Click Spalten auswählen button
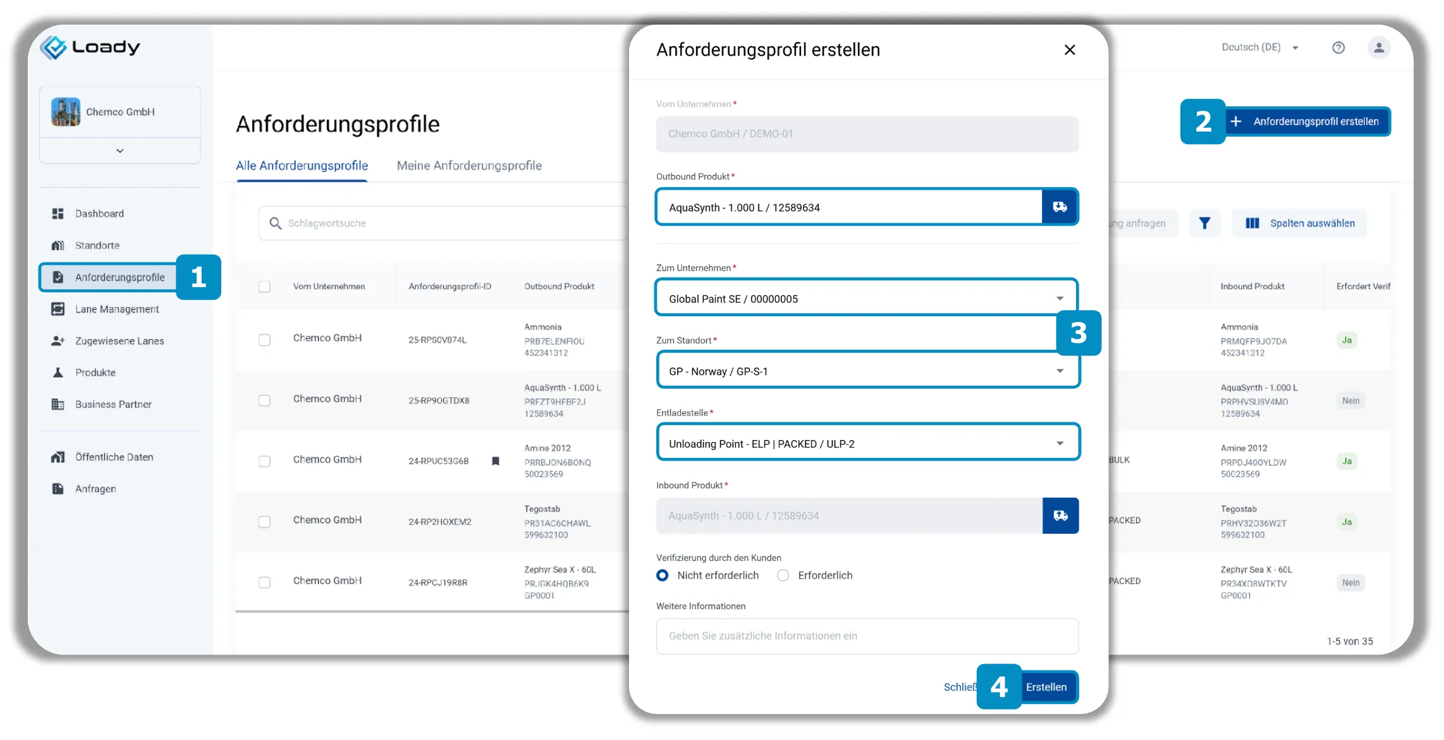This screenshot has width=1444, height=740. 1300,223
